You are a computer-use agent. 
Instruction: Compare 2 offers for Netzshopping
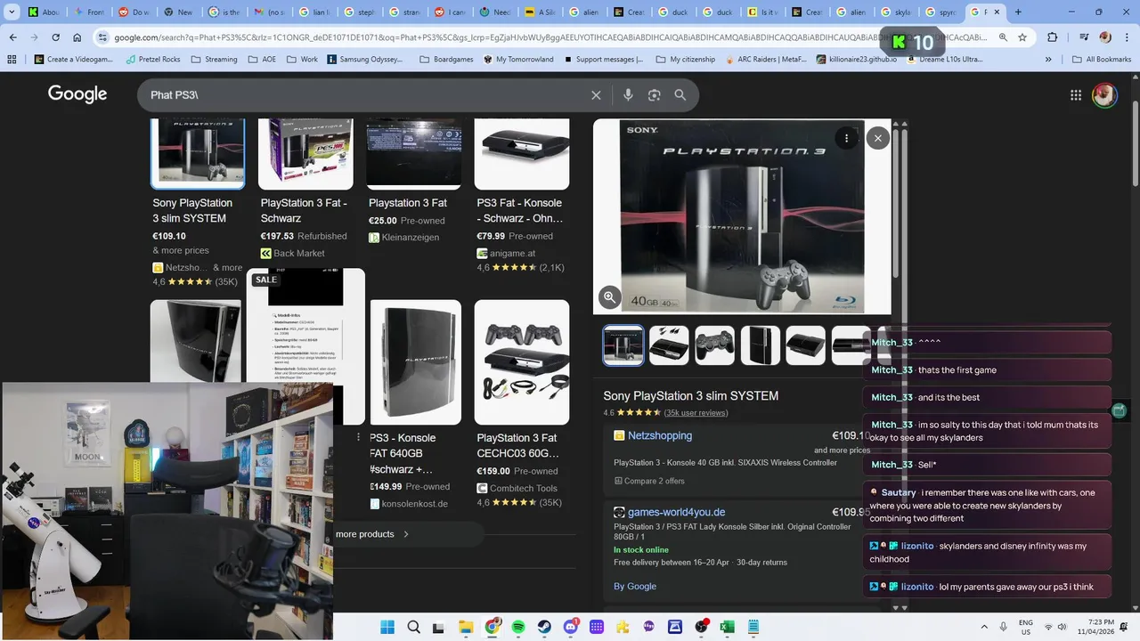[x=648, y=481]
